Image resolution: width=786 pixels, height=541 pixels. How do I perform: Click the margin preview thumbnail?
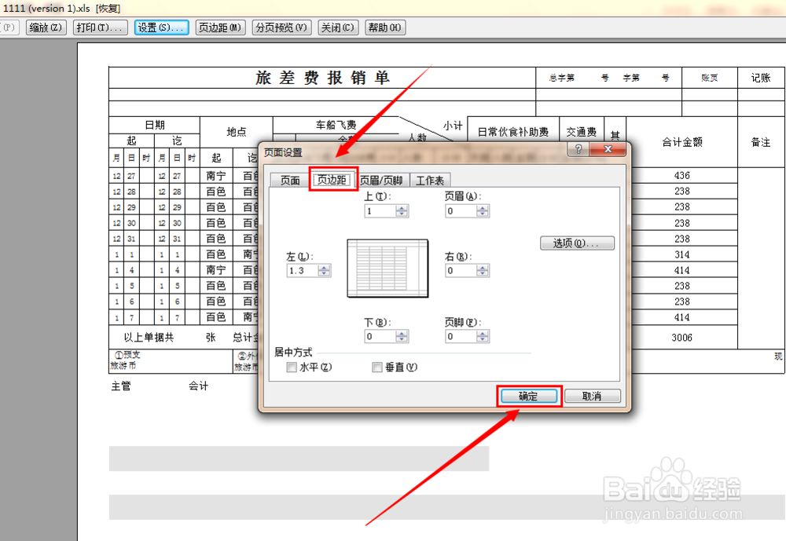point(388,269)
